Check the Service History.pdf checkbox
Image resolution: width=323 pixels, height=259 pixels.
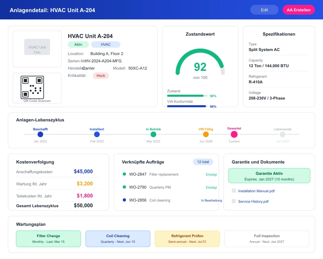(x=233, y=202)
